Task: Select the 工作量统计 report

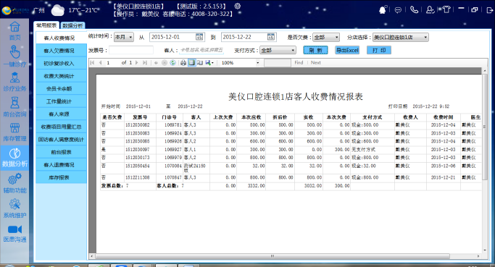Action: (x=61, y=101)
